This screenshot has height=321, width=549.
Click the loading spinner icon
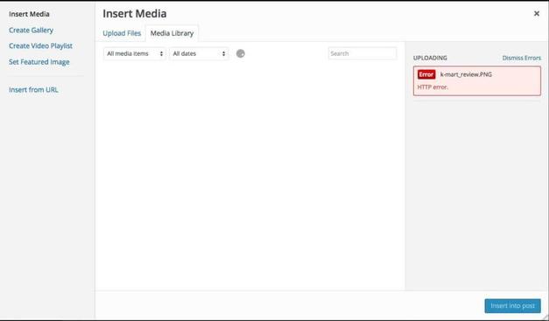[x=241, y=53]
